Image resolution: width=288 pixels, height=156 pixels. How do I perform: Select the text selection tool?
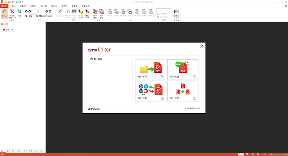tap(12, 14)
